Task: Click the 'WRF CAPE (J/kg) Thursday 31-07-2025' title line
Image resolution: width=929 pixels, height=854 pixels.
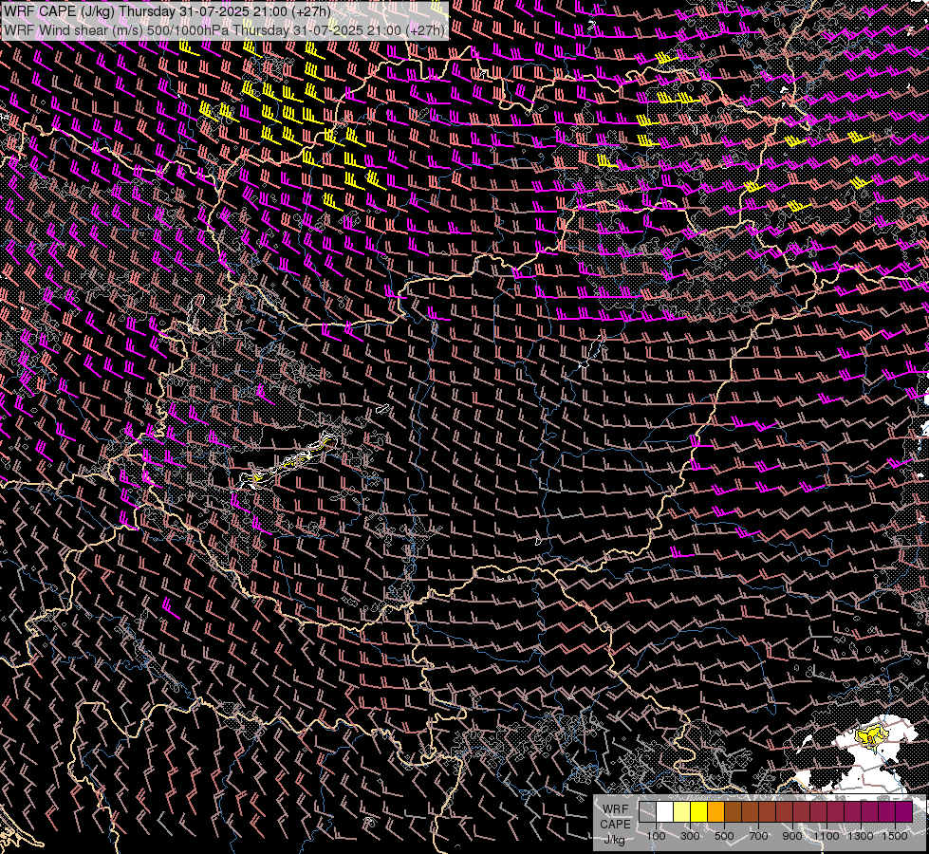Action: pos(168,11)
